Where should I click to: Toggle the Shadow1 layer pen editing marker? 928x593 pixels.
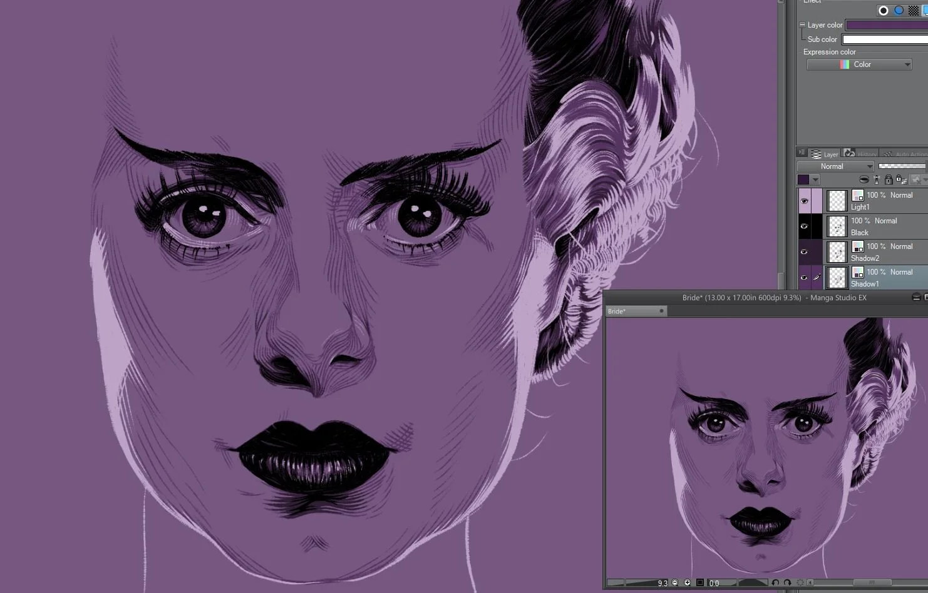tap(817, 278)
